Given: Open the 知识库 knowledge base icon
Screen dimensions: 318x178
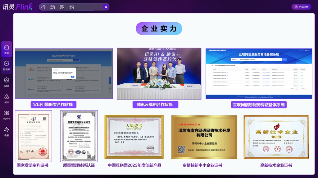Looking at the screenshot, I should point(7,66).
